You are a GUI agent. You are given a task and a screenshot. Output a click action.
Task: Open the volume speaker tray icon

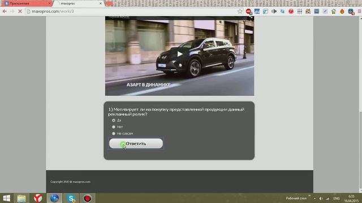[321, 198]
